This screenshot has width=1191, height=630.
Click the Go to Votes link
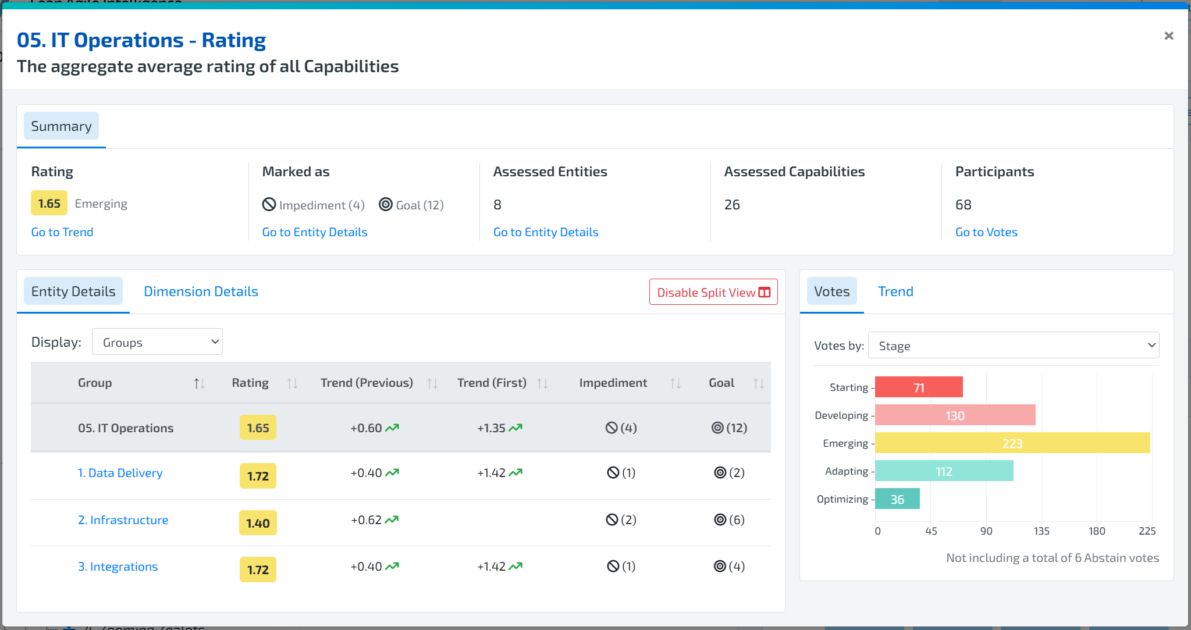[x=986, y=232]
